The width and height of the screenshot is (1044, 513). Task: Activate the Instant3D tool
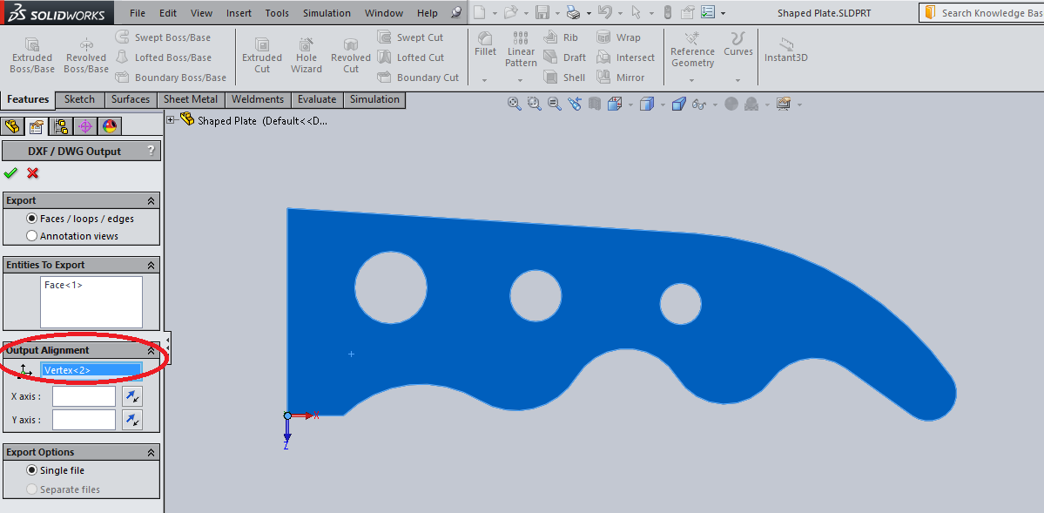(x=786, y=50)
